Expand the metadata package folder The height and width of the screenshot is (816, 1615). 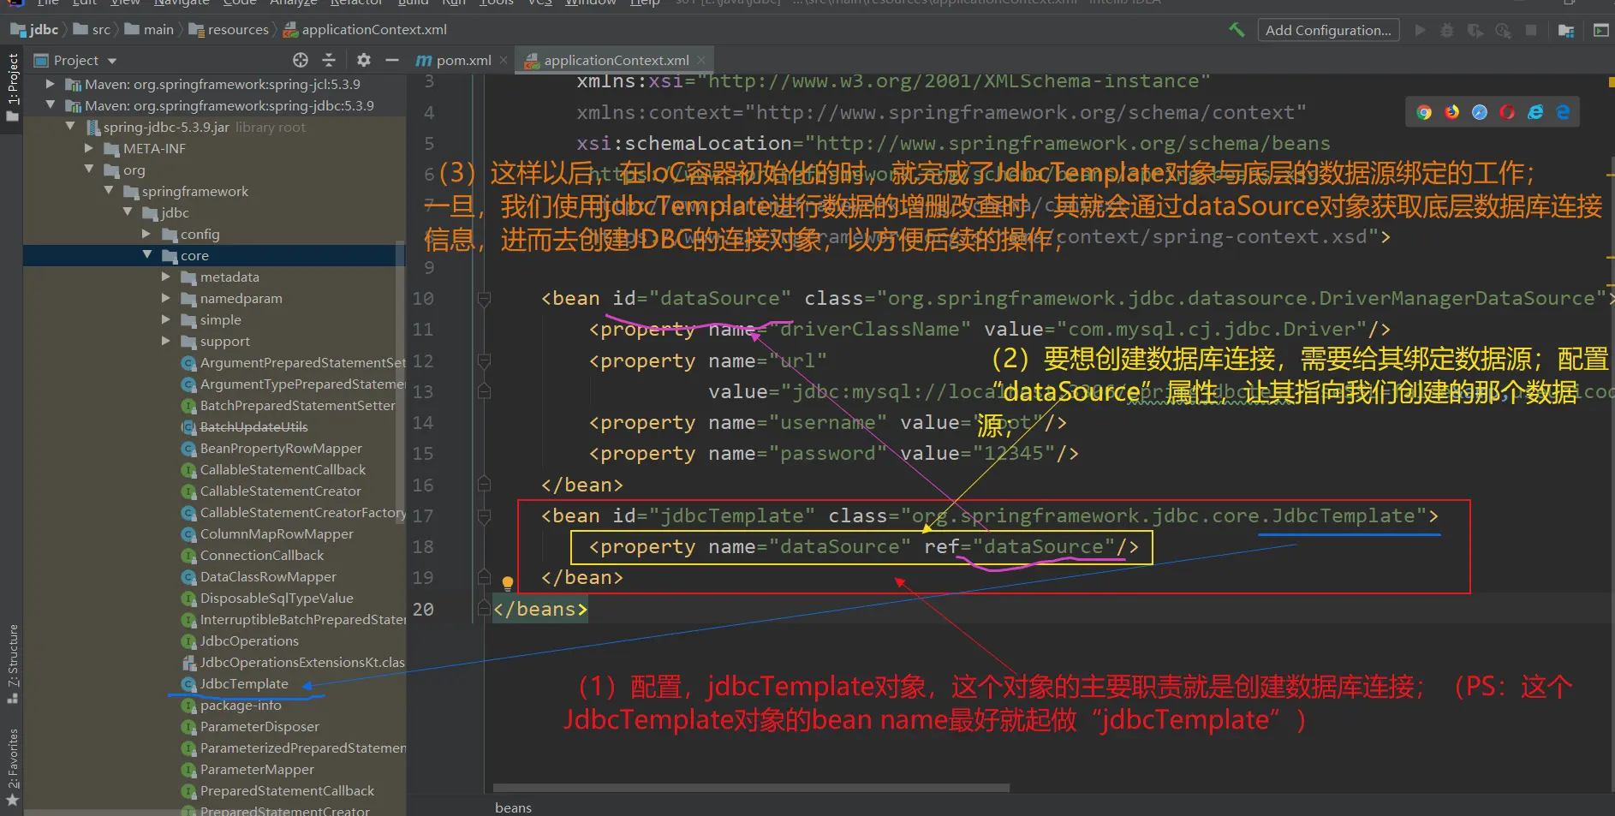pos(166,277)
